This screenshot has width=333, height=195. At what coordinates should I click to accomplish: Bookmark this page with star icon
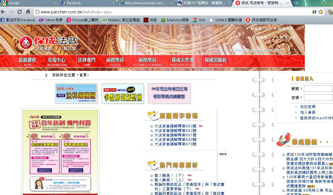321,12
